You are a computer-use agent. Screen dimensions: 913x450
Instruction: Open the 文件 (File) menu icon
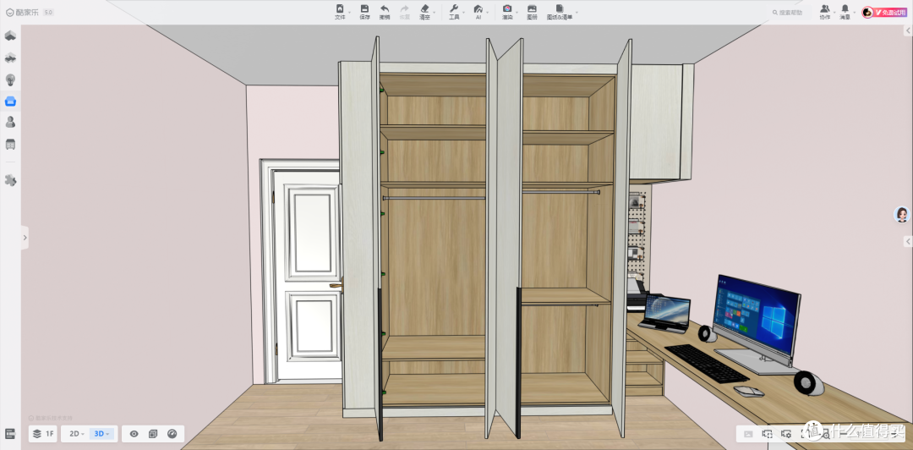340,8
